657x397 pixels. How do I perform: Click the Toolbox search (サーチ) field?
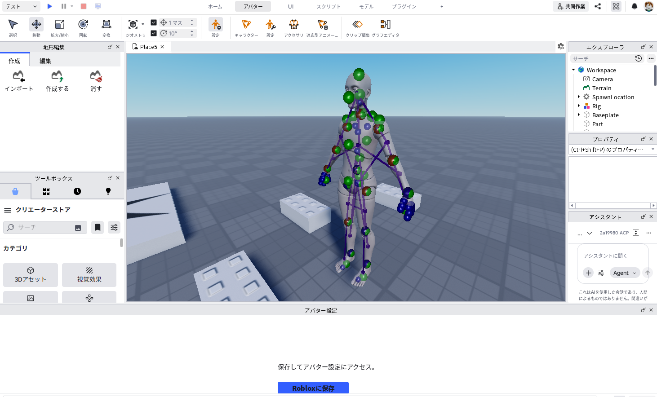click(45, 227)
